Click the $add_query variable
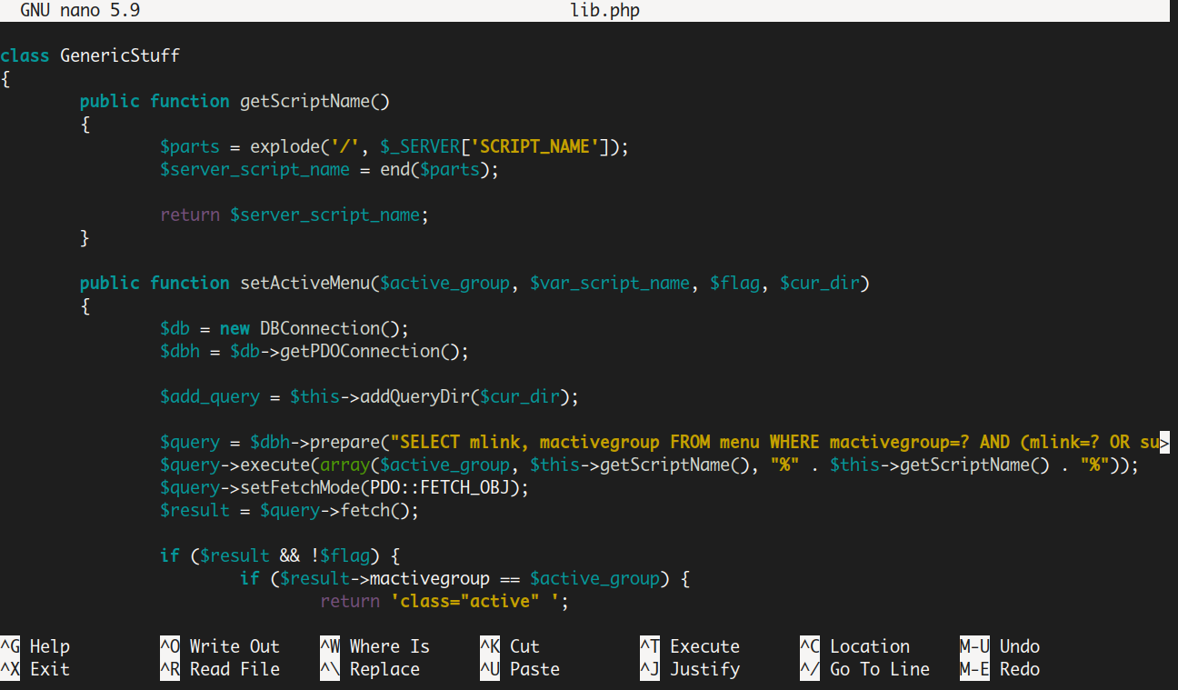The image size is (1178, 690). point(207,396)
